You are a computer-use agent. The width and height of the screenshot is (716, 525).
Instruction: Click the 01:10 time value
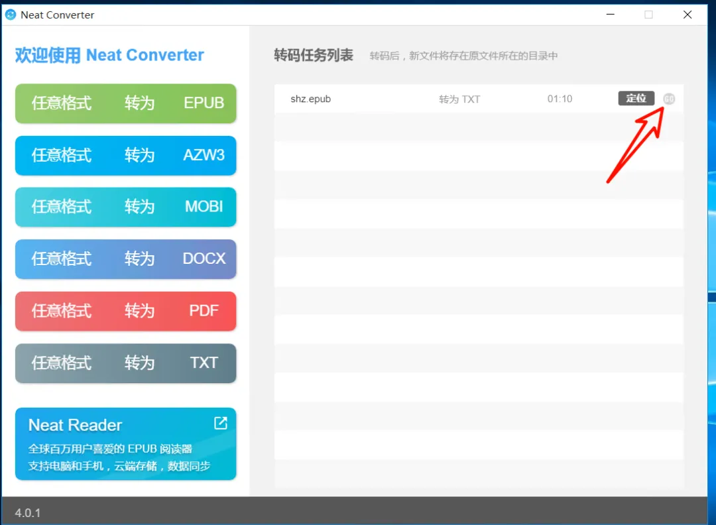tap(560, 99)
